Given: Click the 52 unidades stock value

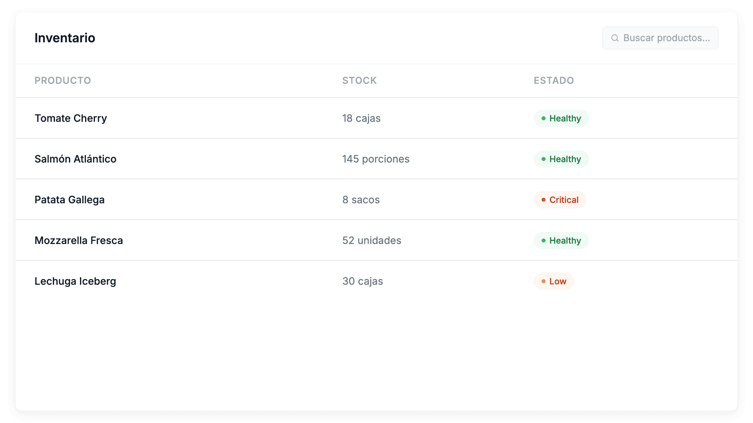Looking at the screenshot, I should [371, 240].
